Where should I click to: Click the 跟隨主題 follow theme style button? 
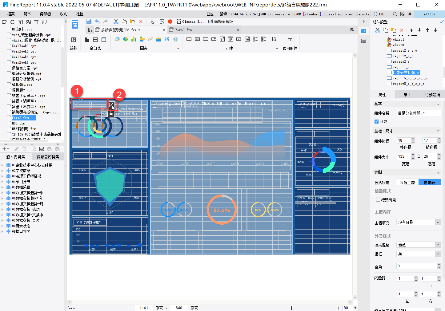(407, 183)
